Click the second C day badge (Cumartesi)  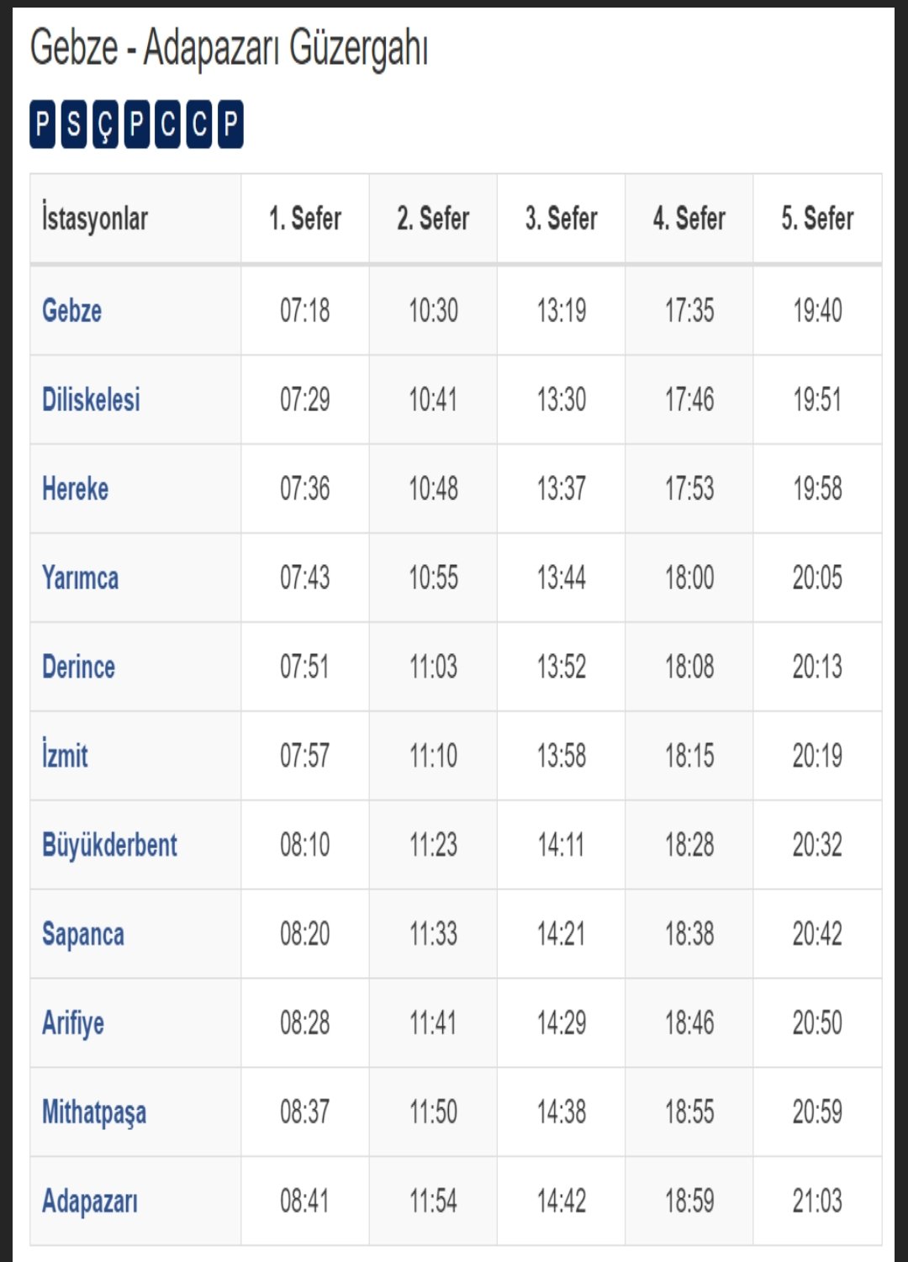point(199,124)
